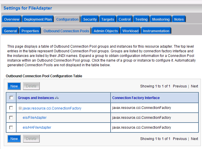Open the Notes tab

[179, 19]
